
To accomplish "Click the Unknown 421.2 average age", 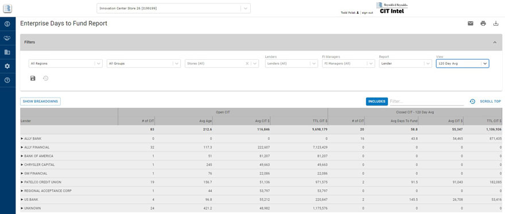I will [208, 208].
